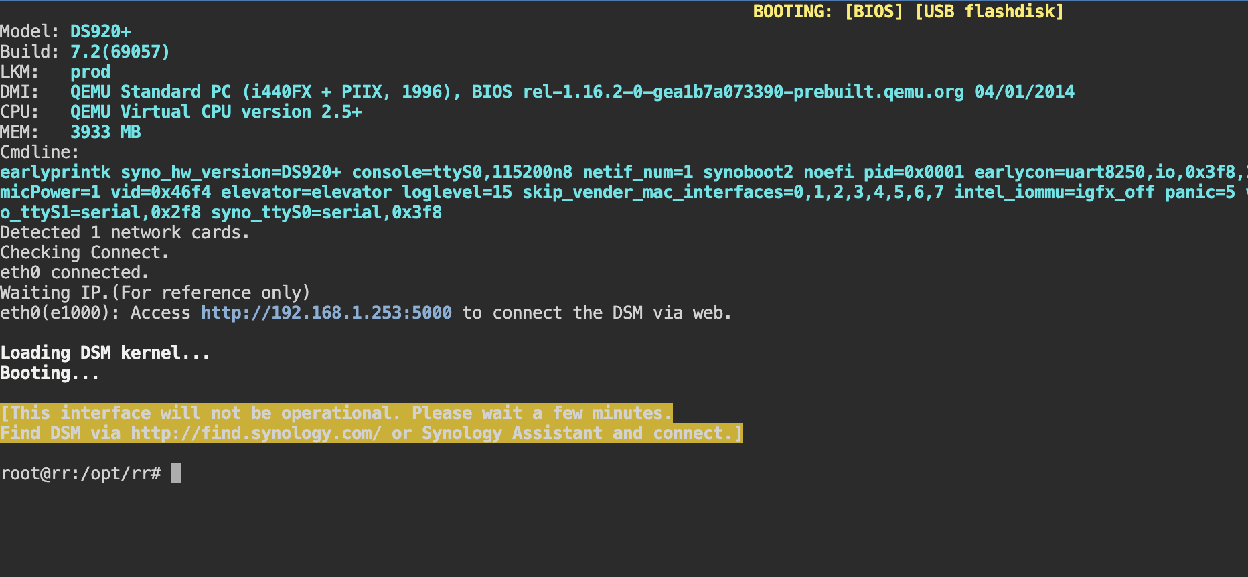Click the terminal cursor block after prompt
Image resolution: width=1248 pixels, height=577 pixels.
[175, 473]
